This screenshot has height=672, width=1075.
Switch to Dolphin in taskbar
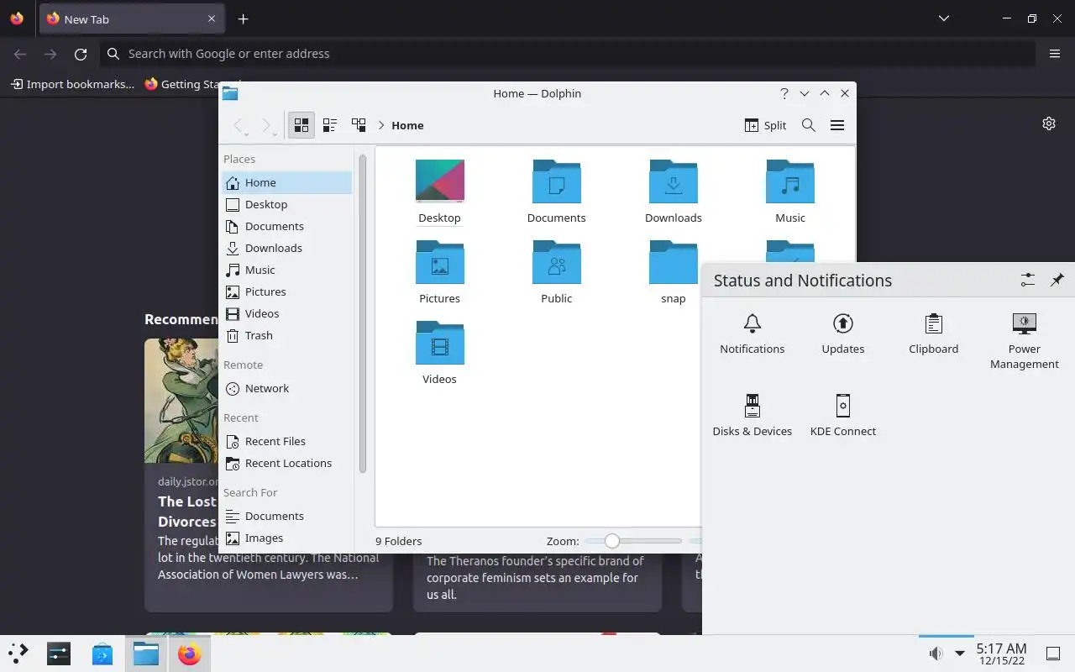tap(146, 654)
